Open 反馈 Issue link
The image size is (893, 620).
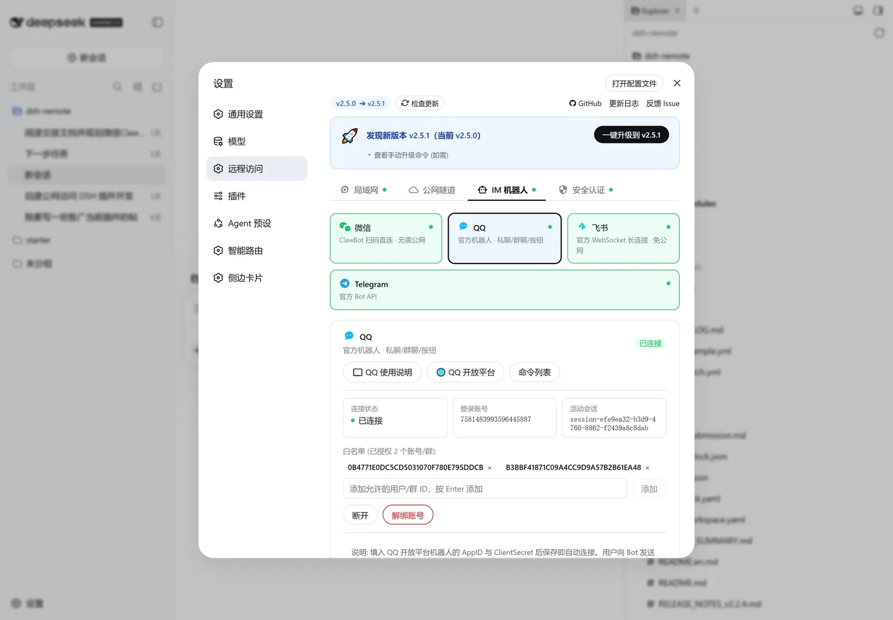click(x=662, y=103)
